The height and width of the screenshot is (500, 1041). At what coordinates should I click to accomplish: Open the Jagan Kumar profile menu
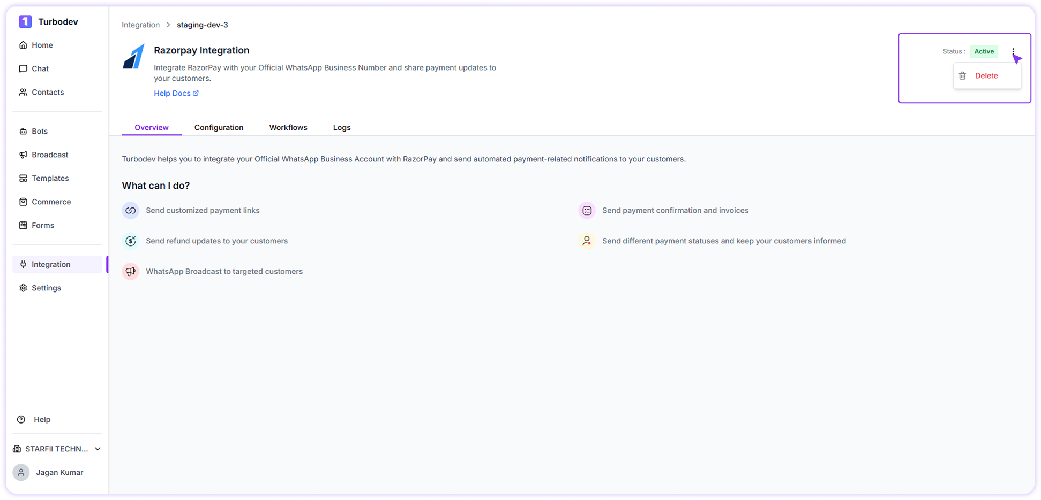[59, 472]
